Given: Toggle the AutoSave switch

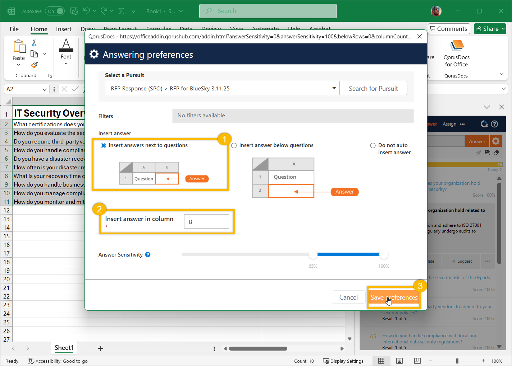Looking at the screenshot, I should (55, 11).
